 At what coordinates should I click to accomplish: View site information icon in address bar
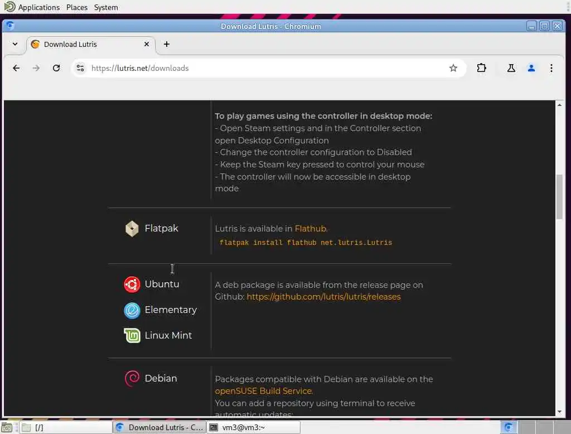(x=80, y=68)
